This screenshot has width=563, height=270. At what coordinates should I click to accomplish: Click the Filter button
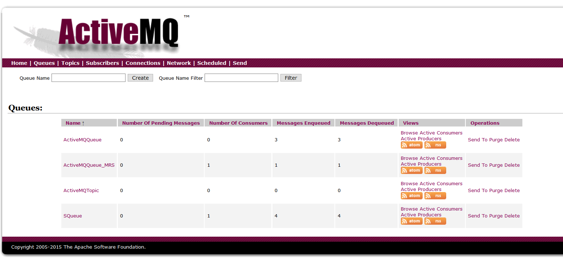(291, 78)
